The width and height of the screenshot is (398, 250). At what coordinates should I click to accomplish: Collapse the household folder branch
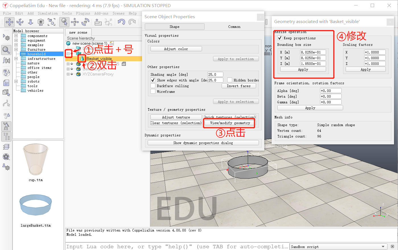pos(16,54)
